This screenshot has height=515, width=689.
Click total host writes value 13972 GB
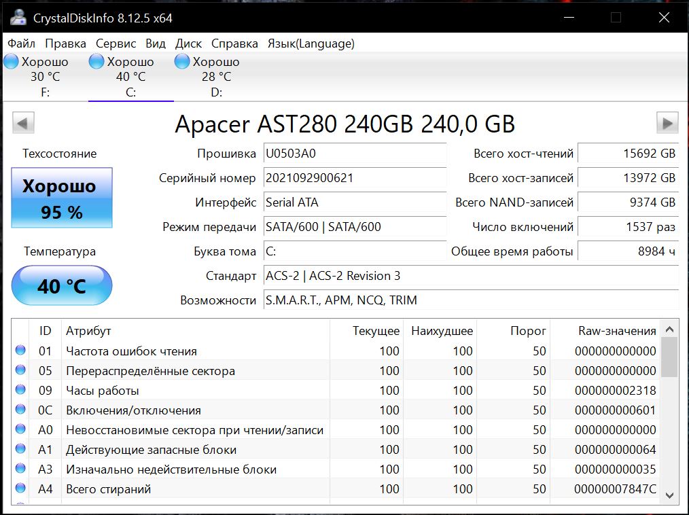[x=628, y=178]
